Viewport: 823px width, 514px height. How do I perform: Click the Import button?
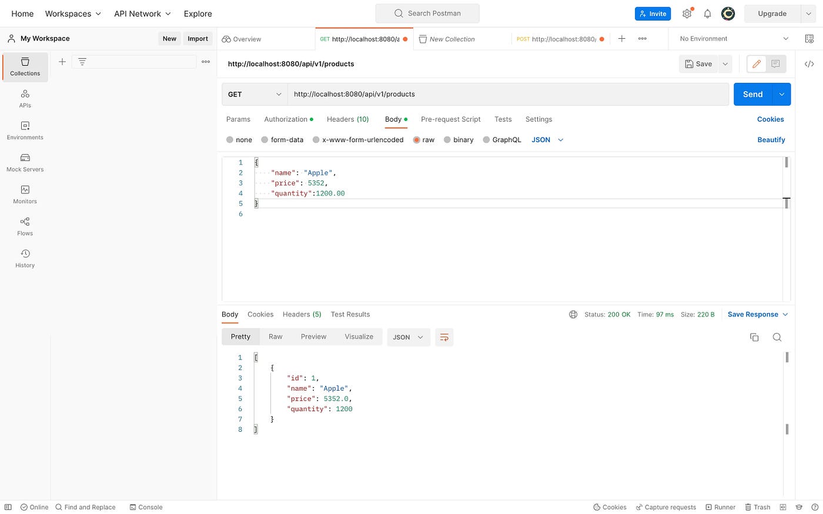198,39
